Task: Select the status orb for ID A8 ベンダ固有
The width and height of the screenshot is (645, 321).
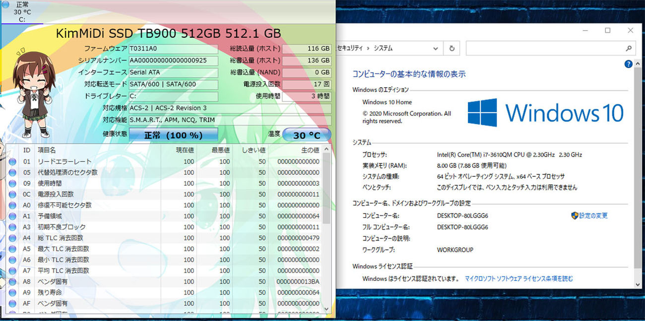Action: click(x=12, y=281)
